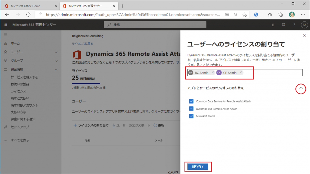310x174 pixels.
Task: Toggle the hamburger navigation menu
Action: click(5, 35)
